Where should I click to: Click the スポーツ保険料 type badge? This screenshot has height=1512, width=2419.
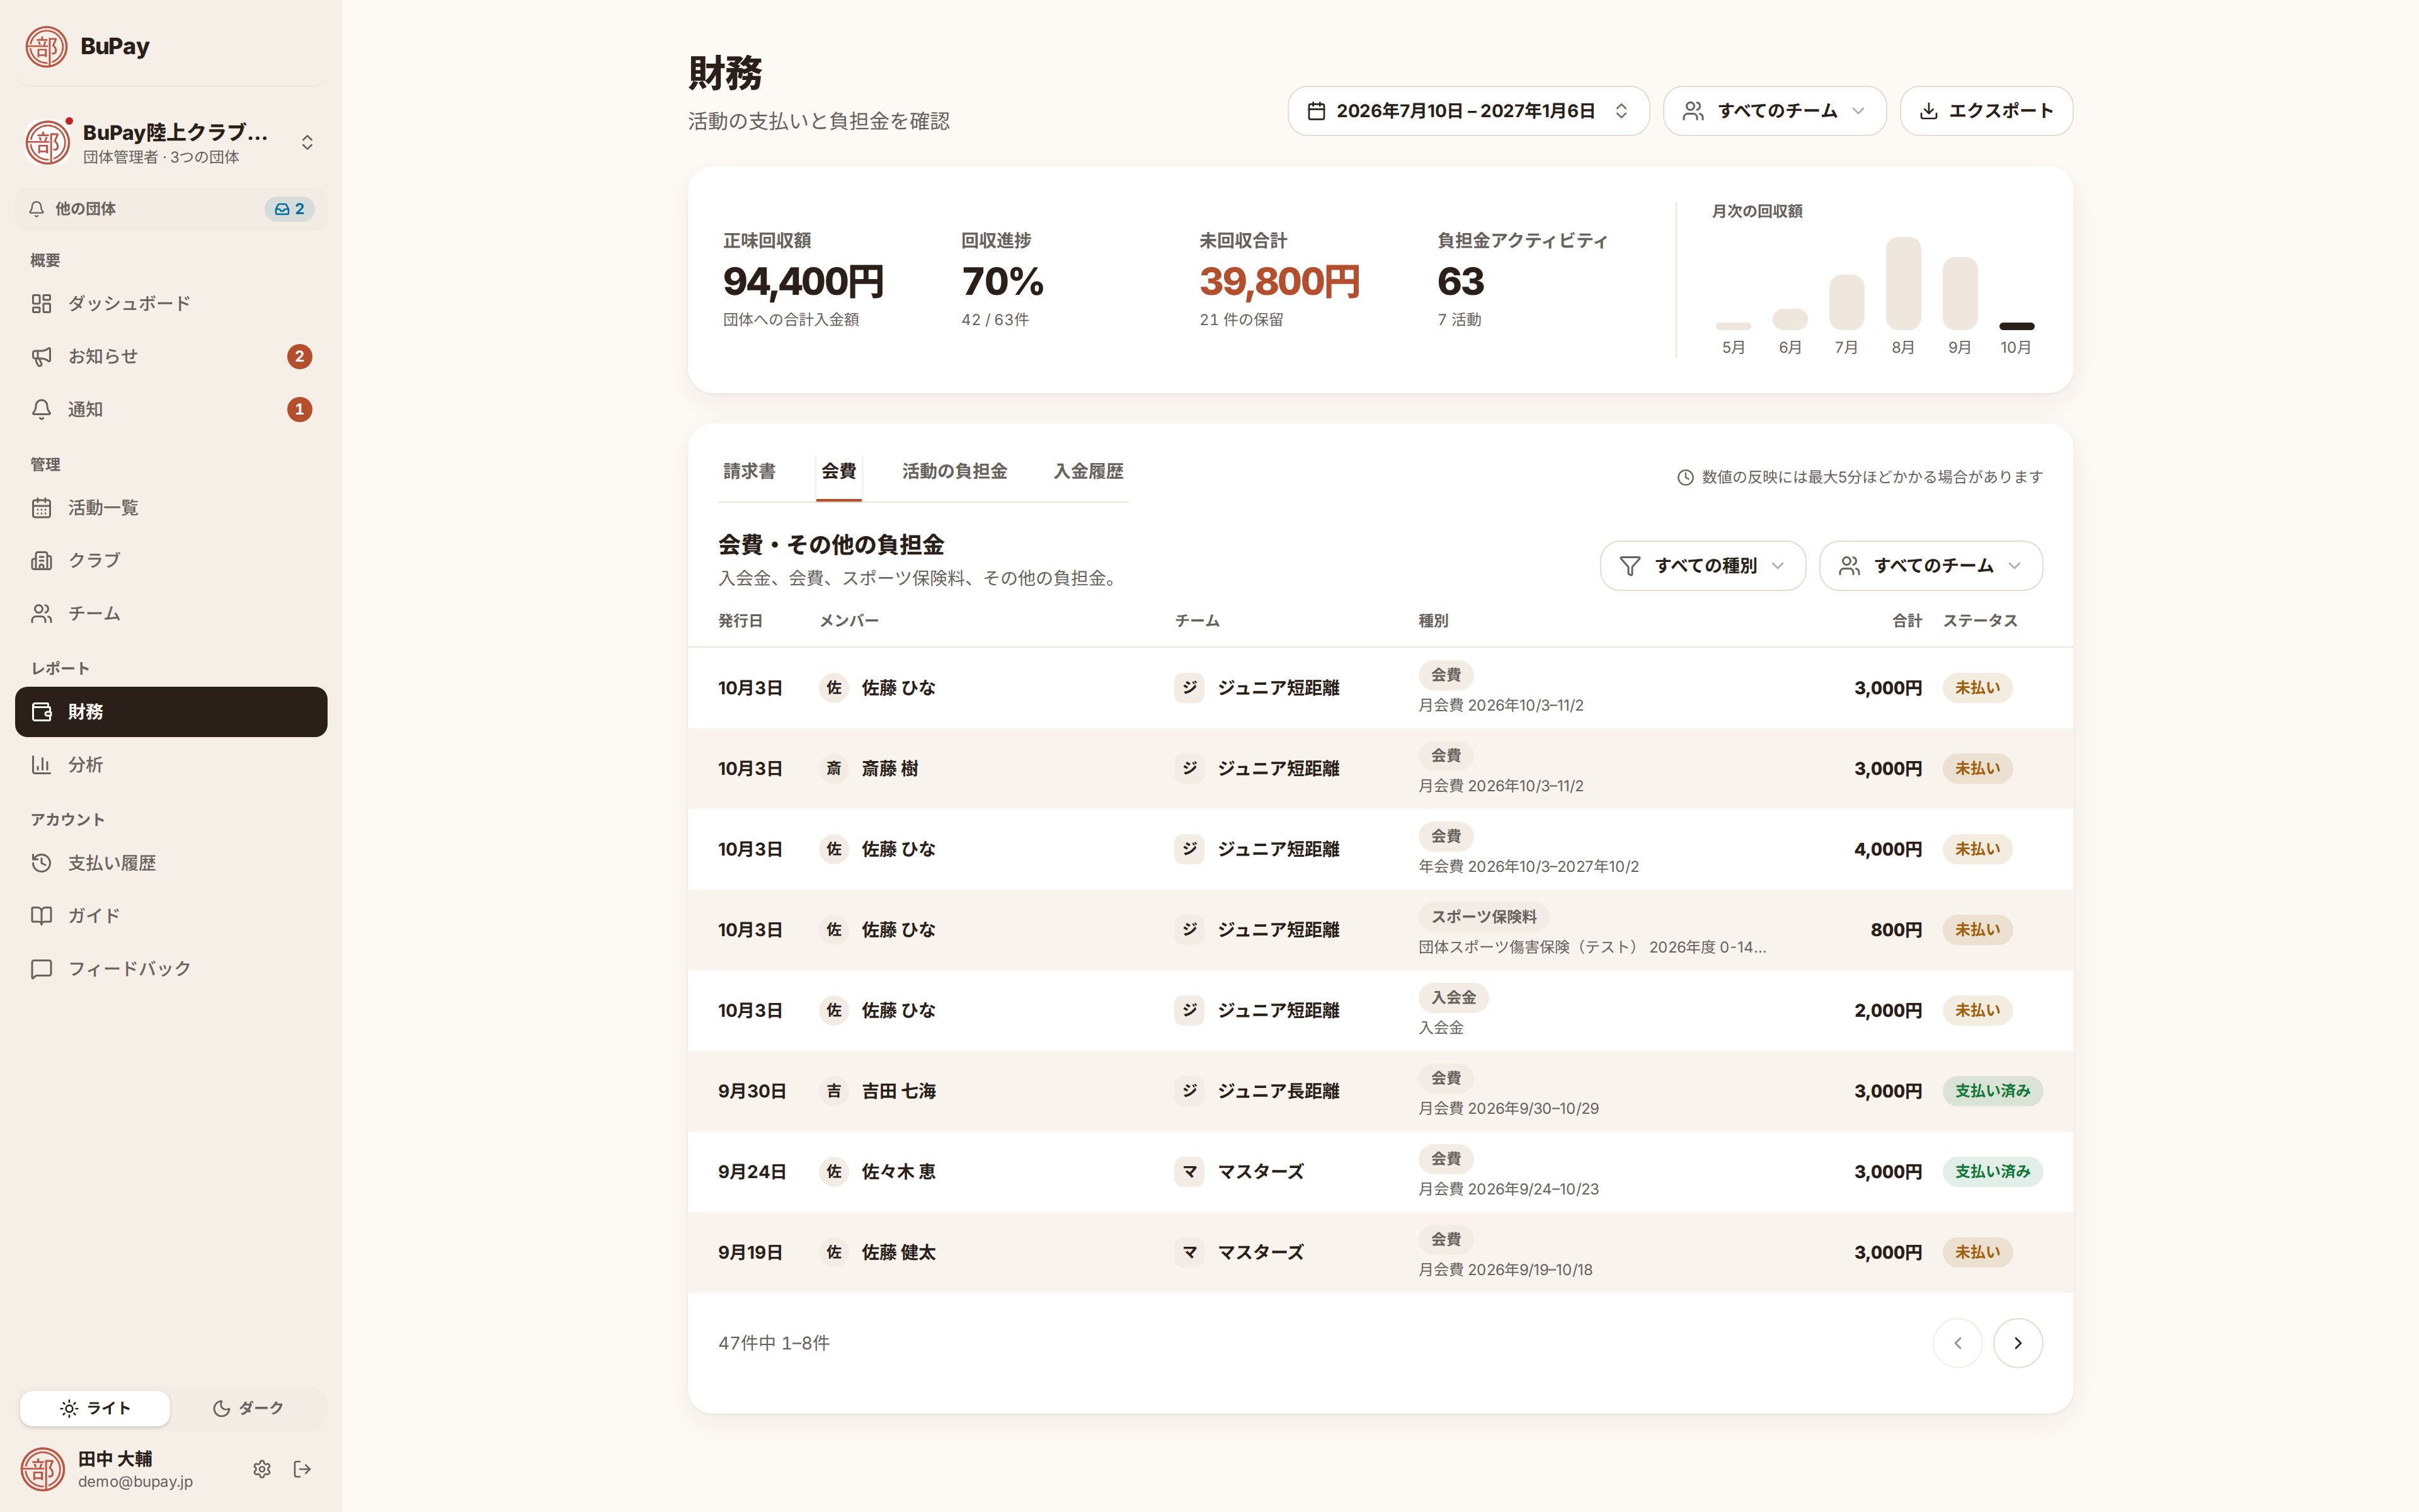coord(1484,917)
